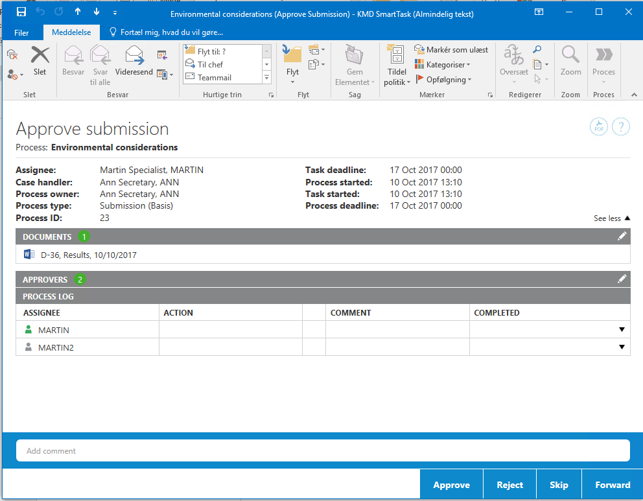
Task: Open the Word document icon for D-36
Action: coord(29,255)
